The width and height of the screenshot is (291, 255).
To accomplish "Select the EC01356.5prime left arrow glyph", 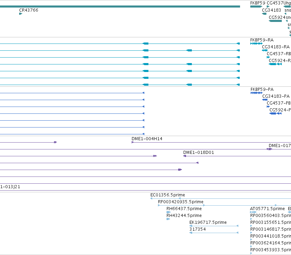I will [151, 198].
